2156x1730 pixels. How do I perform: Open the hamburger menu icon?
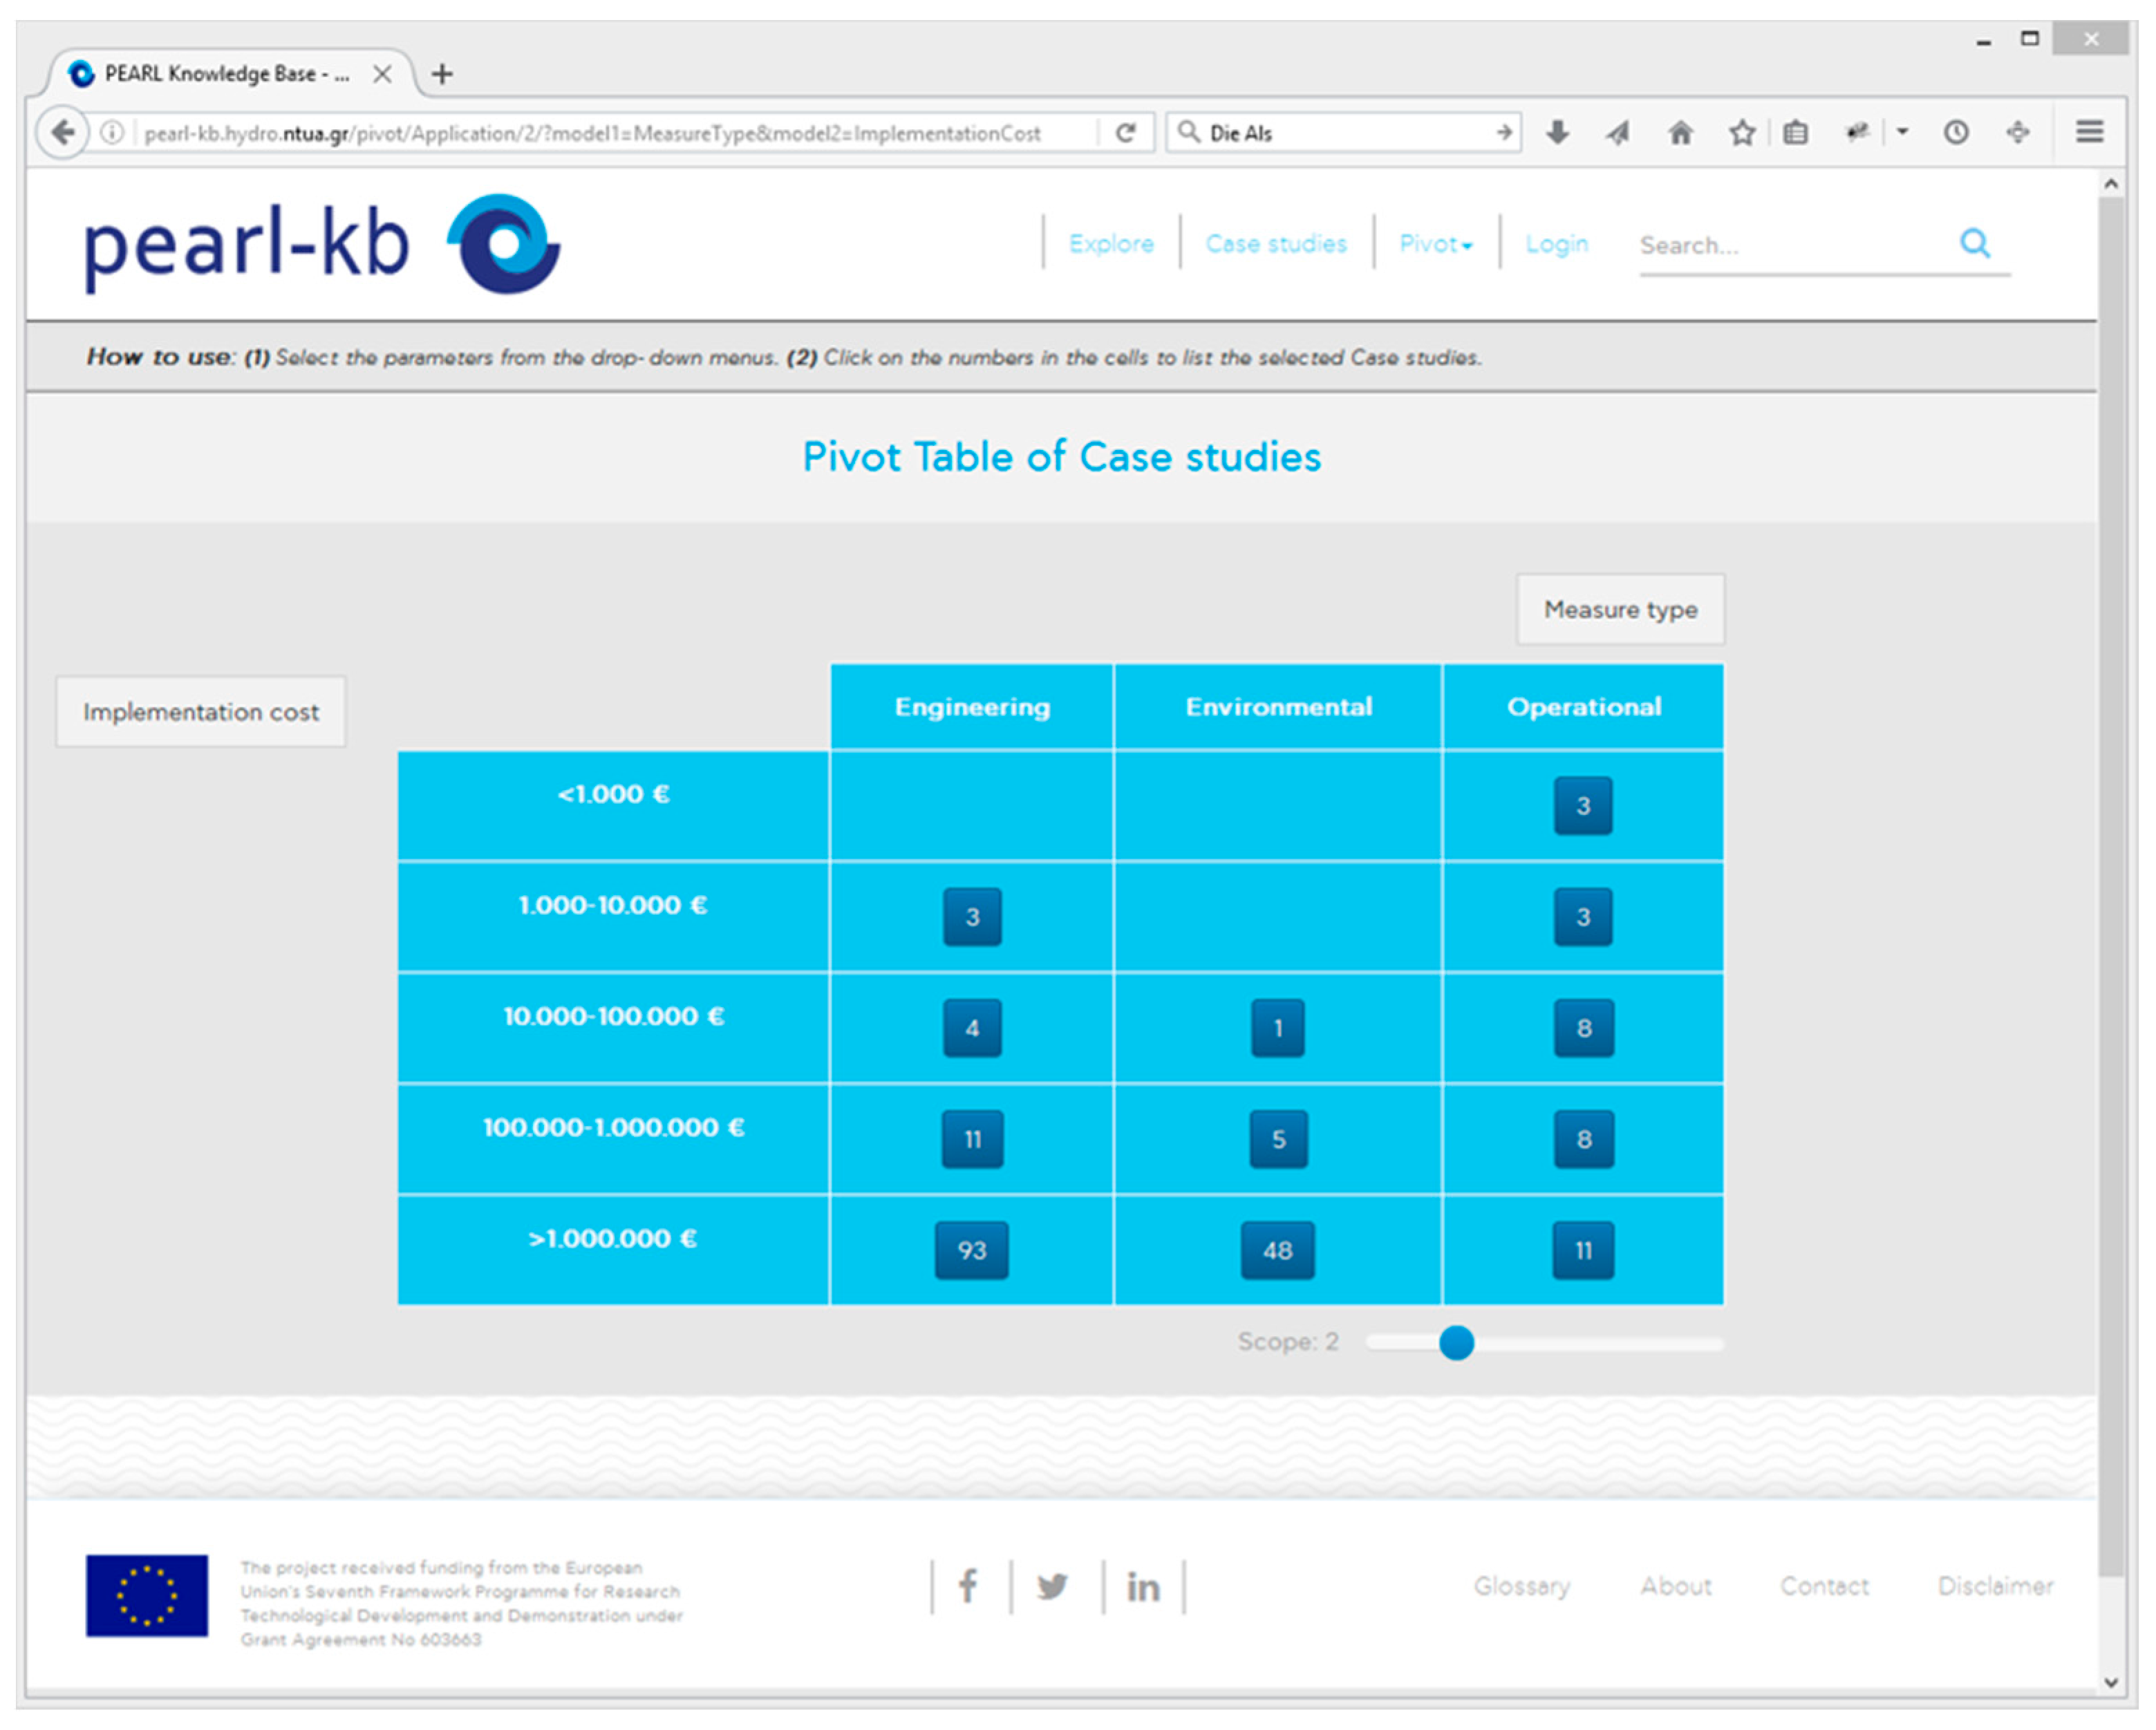point(2089,132)
